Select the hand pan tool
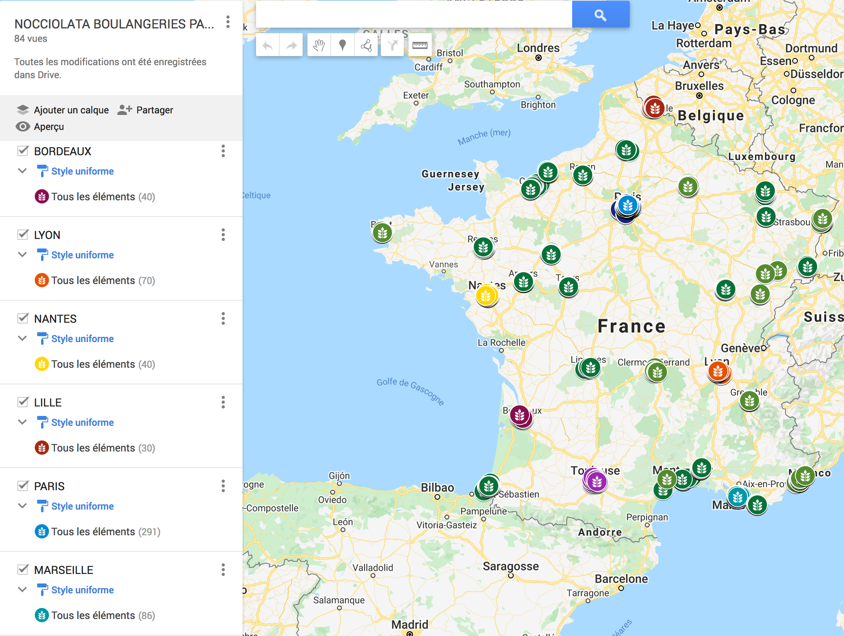 tap(319, 45)
